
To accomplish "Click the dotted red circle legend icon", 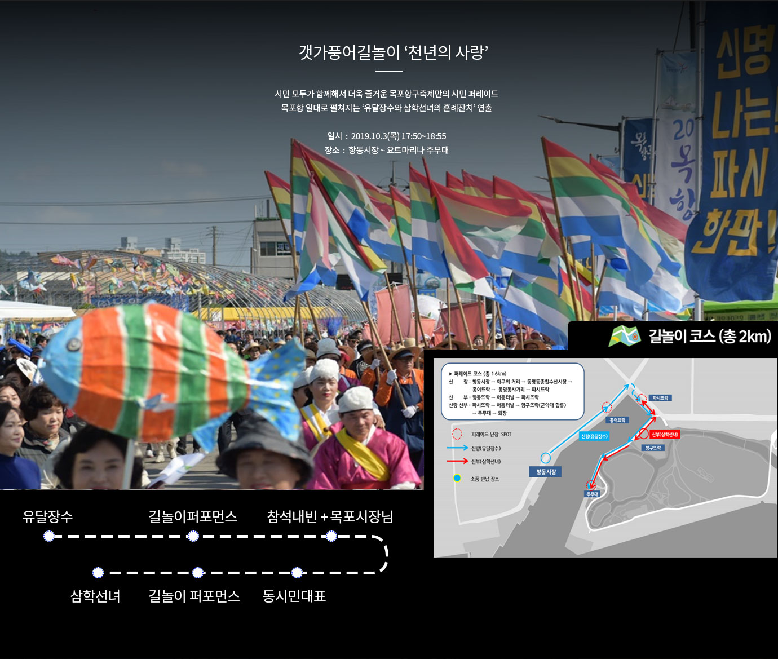I will [457, 434].
